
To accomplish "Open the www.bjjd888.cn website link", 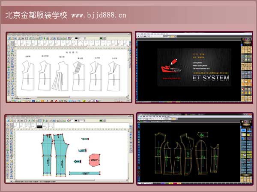I will click(x=99, y=15).
